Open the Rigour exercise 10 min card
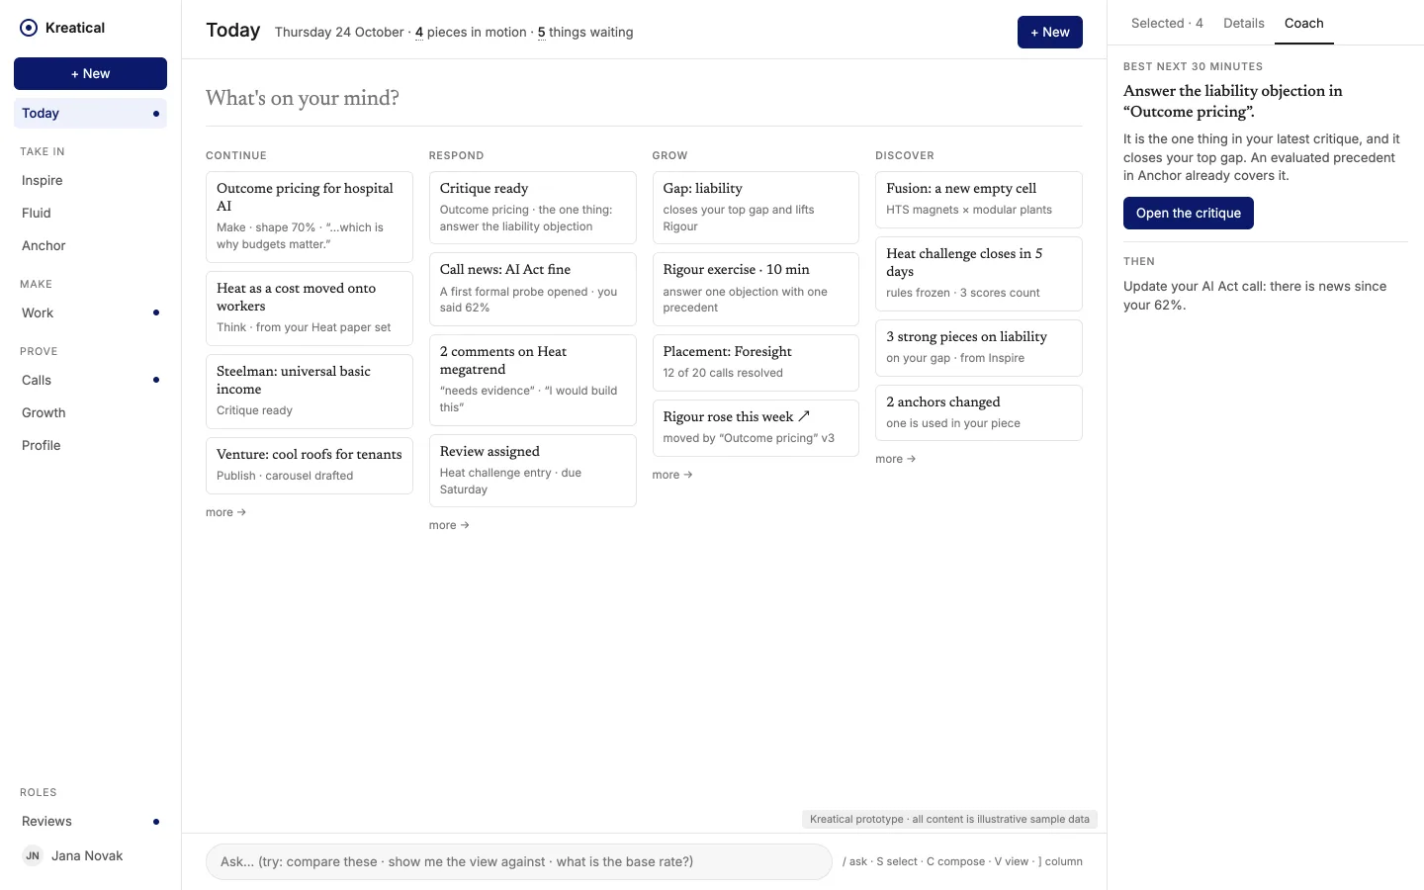The height and width of the screenshot is (890, 1424). (x=756, y=289)
